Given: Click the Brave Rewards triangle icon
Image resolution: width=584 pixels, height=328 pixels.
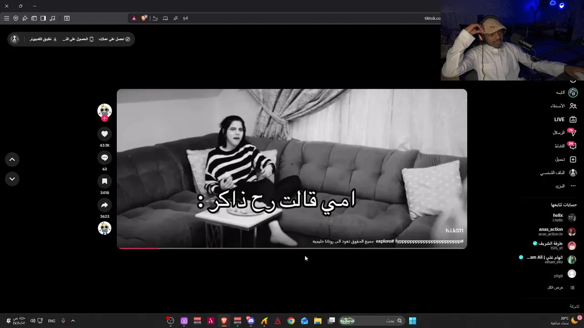Looking at the screenshot, I should 134,18.
